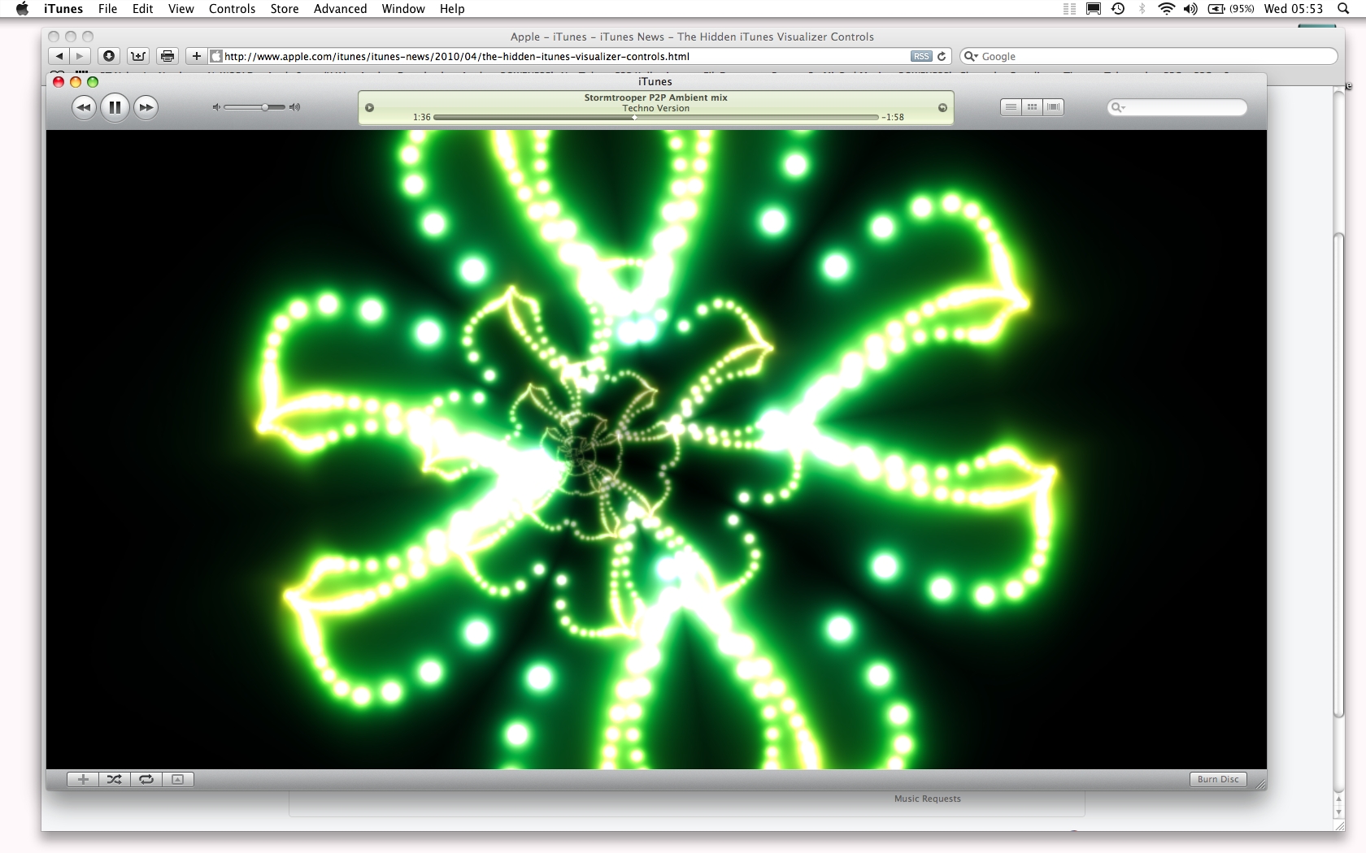Click the left arrow button in iTunes display
Screen dimensions: 1366x853
pos(369,108)
